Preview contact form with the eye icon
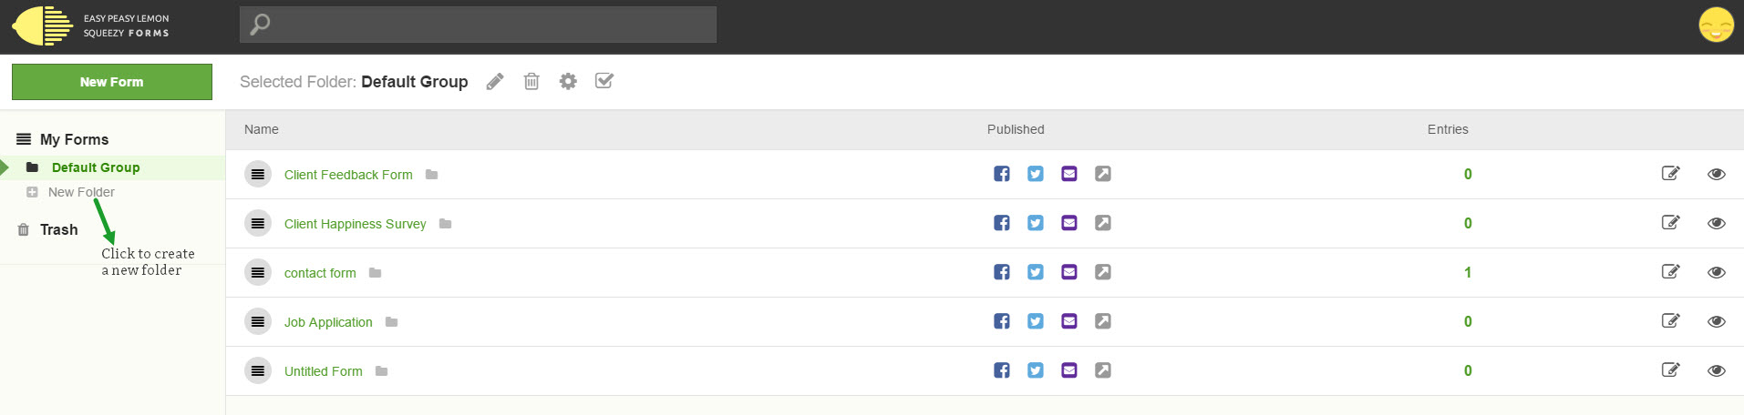 click(1717, 272)
